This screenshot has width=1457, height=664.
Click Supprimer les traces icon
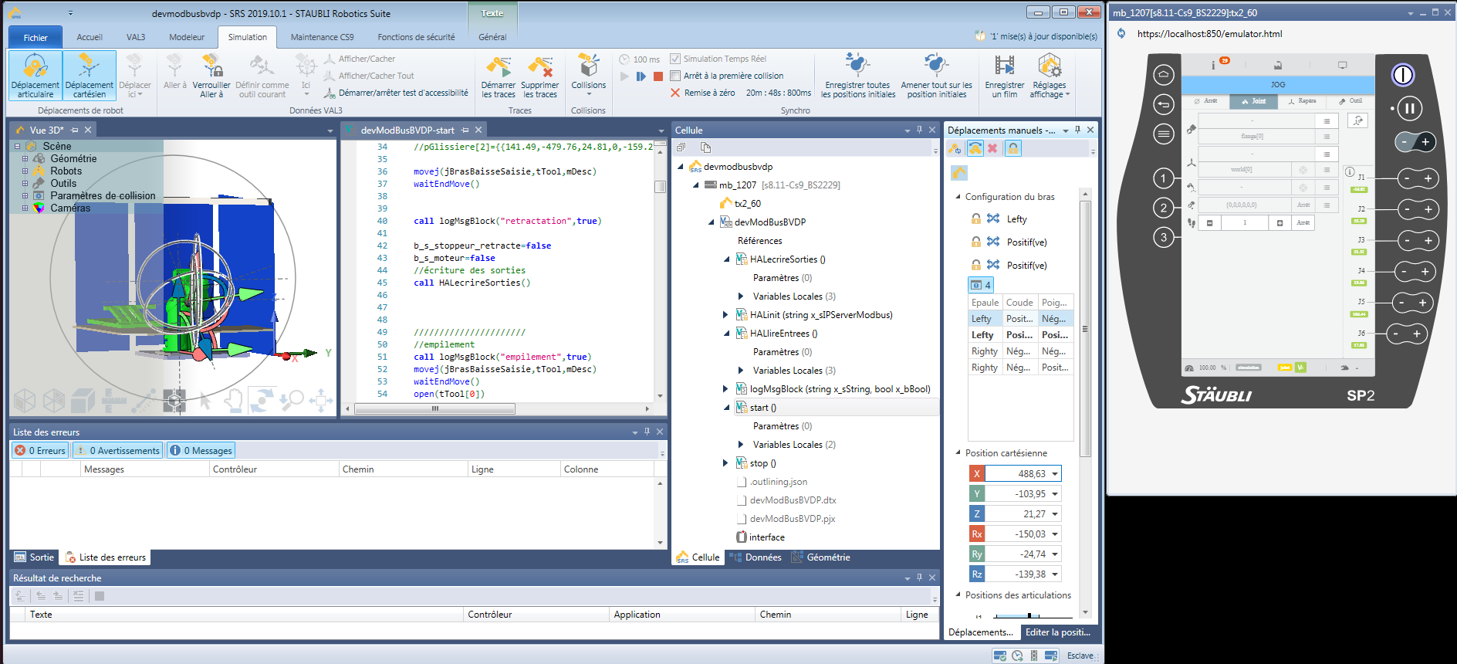(539, 67)
